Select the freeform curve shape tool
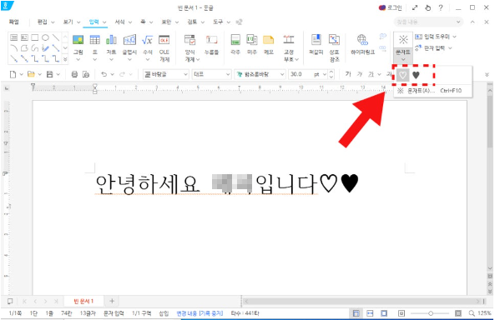 click(x=35, y=48)
